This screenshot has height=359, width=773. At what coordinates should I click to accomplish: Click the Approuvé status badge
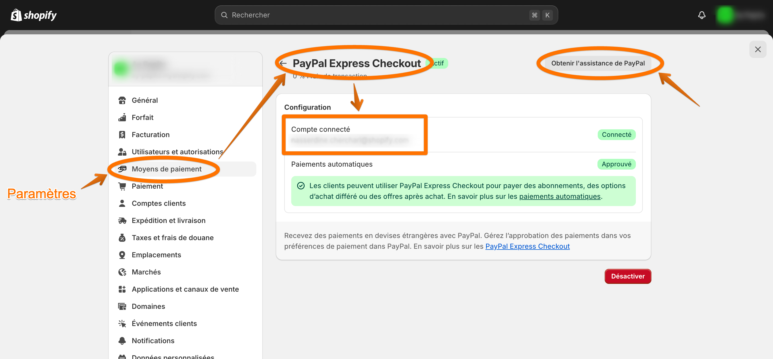[616, 164]
